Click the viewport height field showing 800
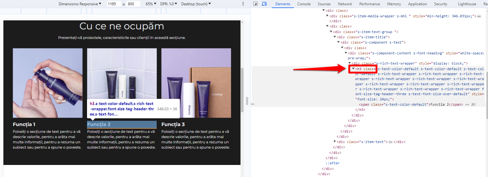 click(x=133, y=4)
